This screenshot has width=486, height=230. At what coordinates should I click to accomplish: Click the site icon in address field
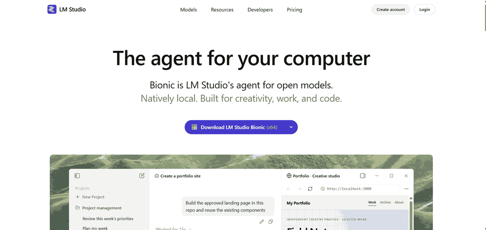[323, 189]
